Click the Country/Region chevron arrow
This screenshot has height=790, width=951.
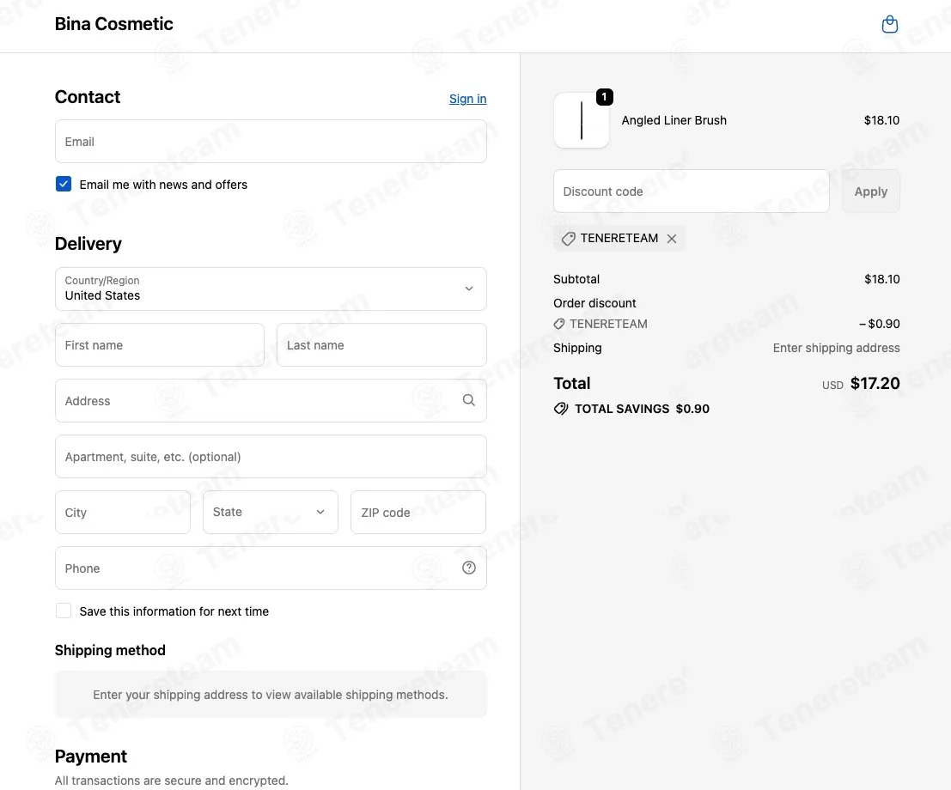(x=469, y=289)
